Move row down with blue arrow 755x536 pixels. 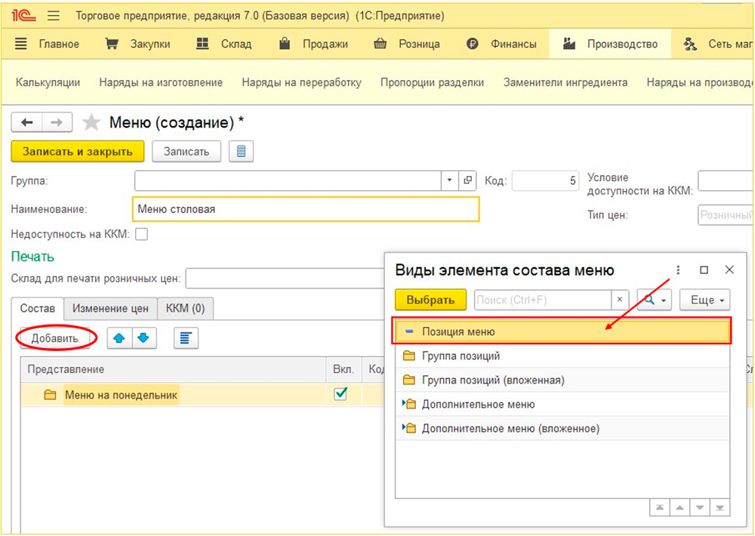(x=143, y=338)
